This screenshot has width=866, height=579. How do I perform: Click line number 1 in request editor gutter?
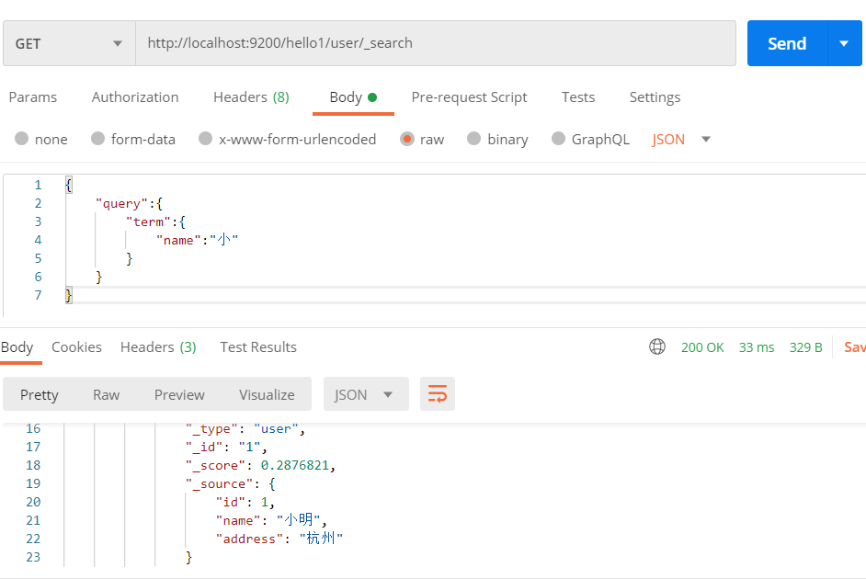[38, 185]
